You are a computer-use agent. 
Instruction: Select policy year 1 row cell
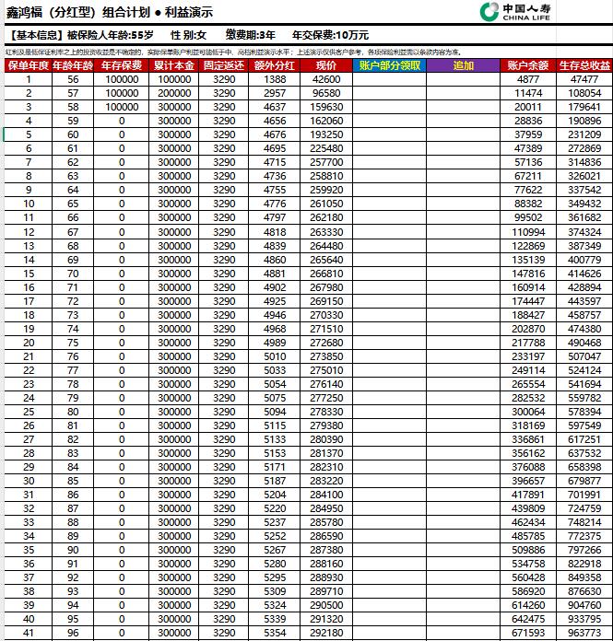point(28,80)
